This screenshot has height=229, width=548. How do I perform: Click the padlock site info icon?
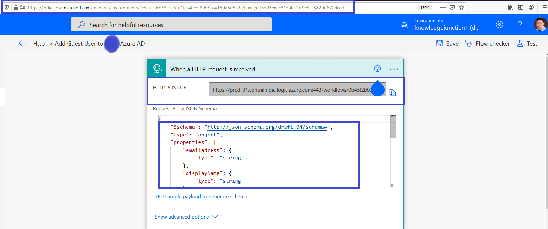click(x=16, y=7)
